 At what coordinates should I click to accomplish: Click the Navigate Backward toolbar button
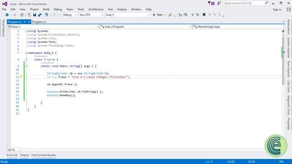pos(7,15)
